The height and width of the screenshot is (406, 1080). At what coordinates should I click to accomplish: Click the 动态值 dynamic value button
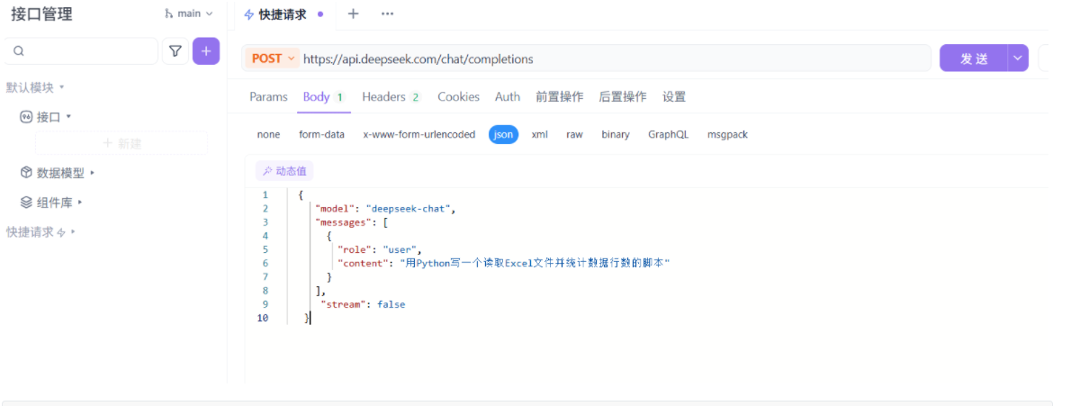[x=284, y=171]
